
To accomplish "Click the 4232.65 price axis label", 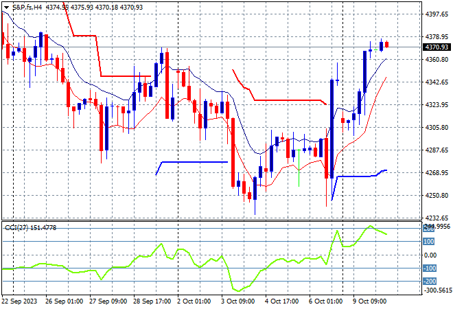I will (x=437, y=218).
